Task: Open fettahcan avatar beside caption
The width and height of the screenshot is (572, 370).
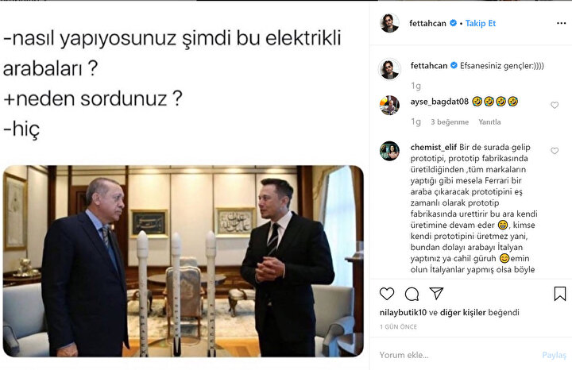Action: point(389,68)
